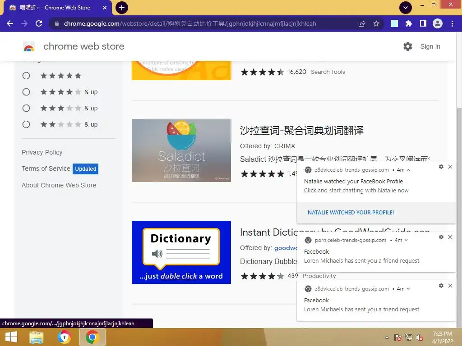
Task: Open the shielded browser taskbar icon
Action: (x=64, y=337)
